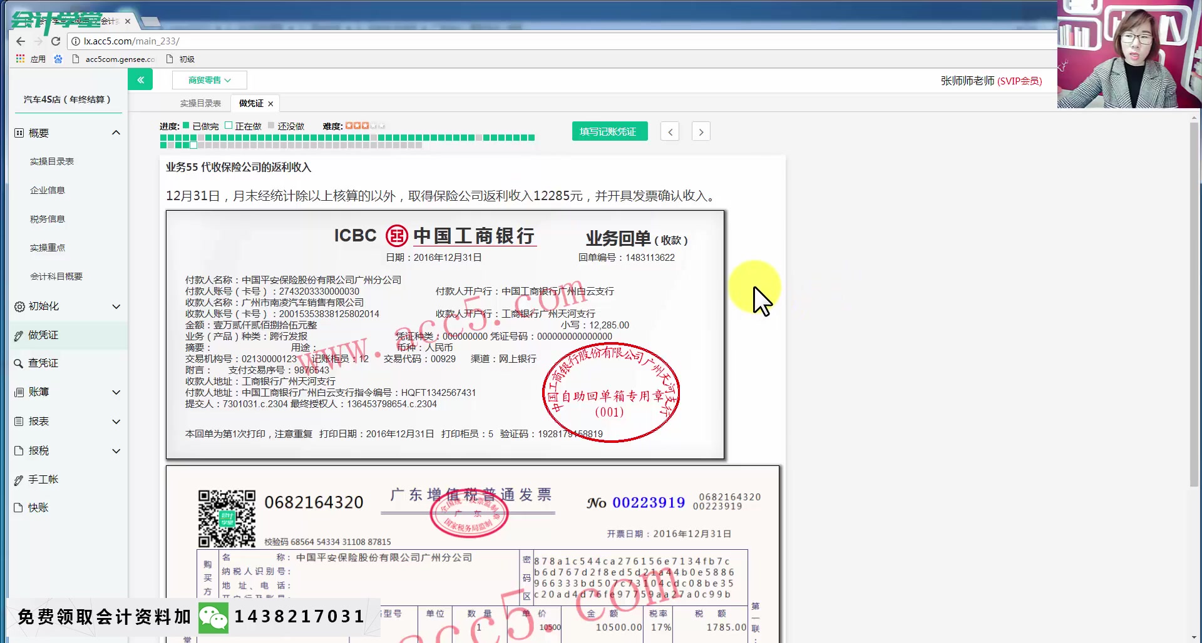Image resolution: width=1202 pixels, height=643 pixels.
Task: Select the 做凭证 pencil icon in sidebar
Action: click(19, 335)
